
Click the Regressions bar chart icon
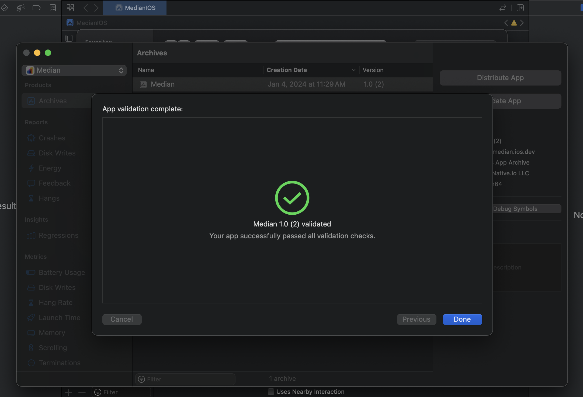click(31, 236)
